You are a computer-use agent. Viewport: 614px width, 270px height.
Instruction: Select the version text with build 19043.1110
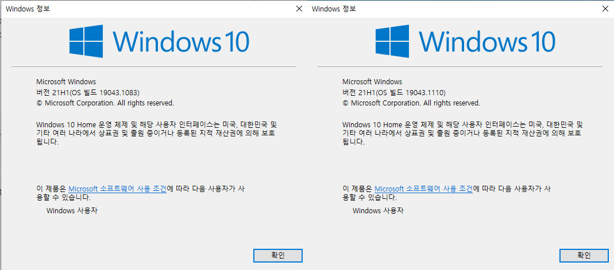394,93
